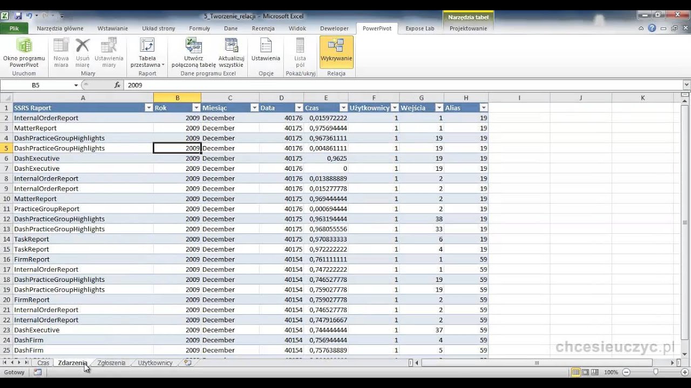This screenshot has width=691, height=388.
Task: Open Data column filter dropdown
Action: coord(299,108)
